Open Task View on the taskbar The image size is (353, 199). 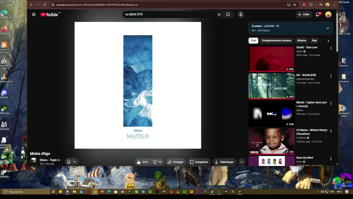click(x=53, y=192)
